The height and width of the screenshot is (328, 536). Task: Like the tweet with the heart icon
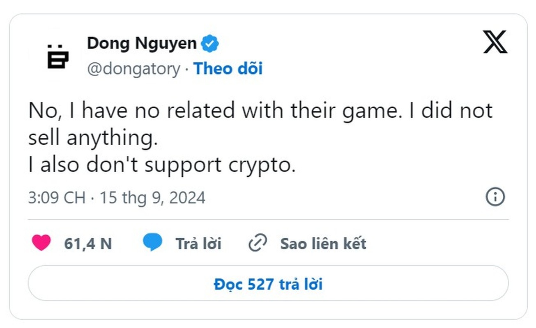(x=41, y=243)
